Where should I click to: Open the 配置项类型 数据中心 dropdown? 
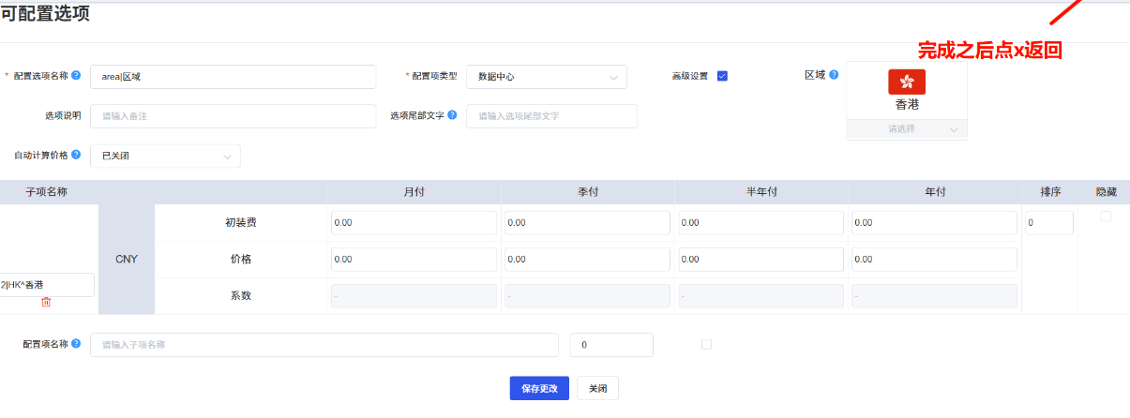[x=547, y=77]
